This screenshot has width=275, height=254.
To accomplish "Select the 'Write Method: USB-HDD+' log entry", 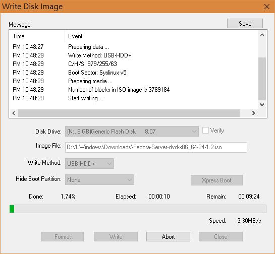I will coord(134,55).
